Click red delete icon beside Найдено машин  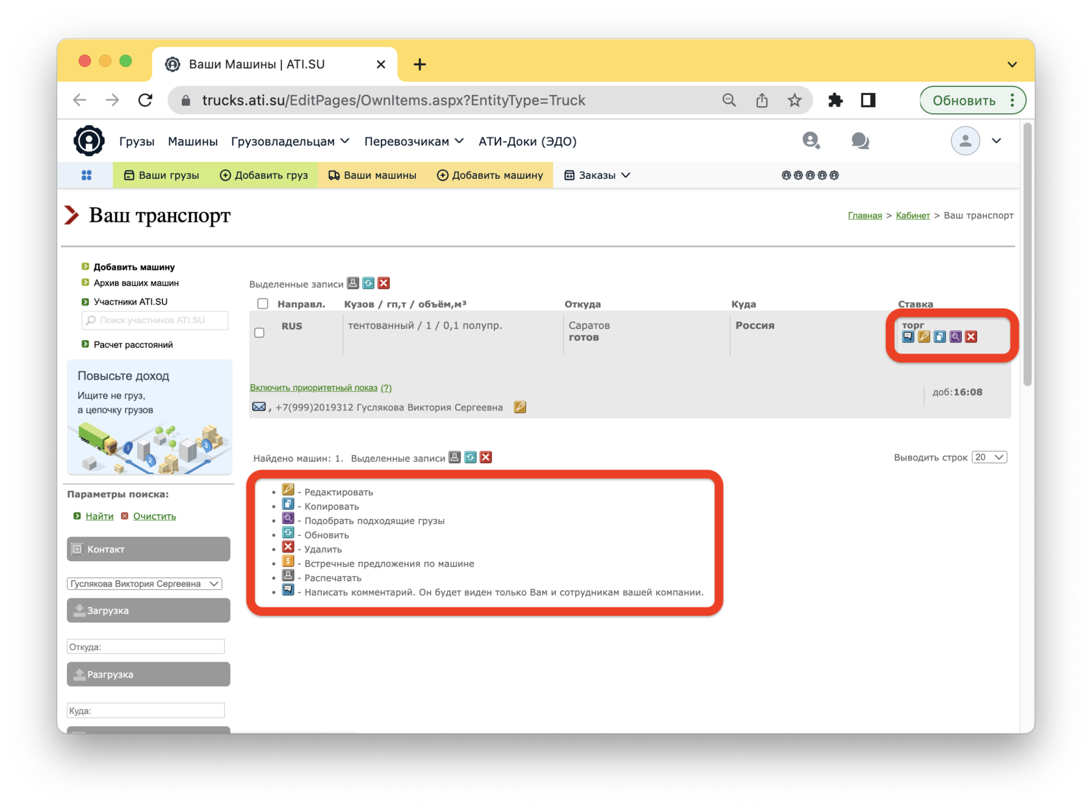coord(486,457)
